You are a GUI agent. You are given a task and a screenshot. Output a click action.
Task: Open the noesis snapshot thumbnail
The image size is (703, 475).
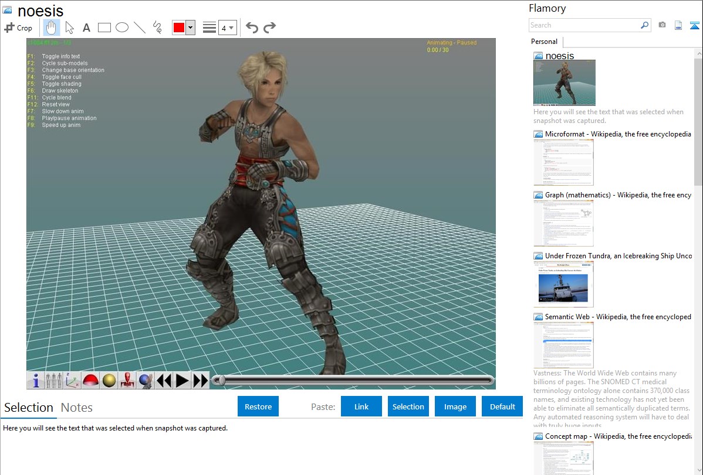point(565,83)
